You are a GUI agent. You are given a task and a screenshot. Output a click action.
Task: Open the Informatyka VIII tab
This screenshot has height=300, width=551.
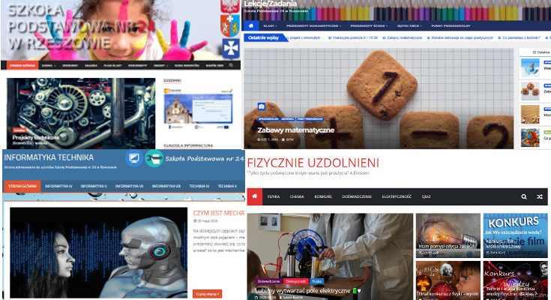click(x=166, y=186)
